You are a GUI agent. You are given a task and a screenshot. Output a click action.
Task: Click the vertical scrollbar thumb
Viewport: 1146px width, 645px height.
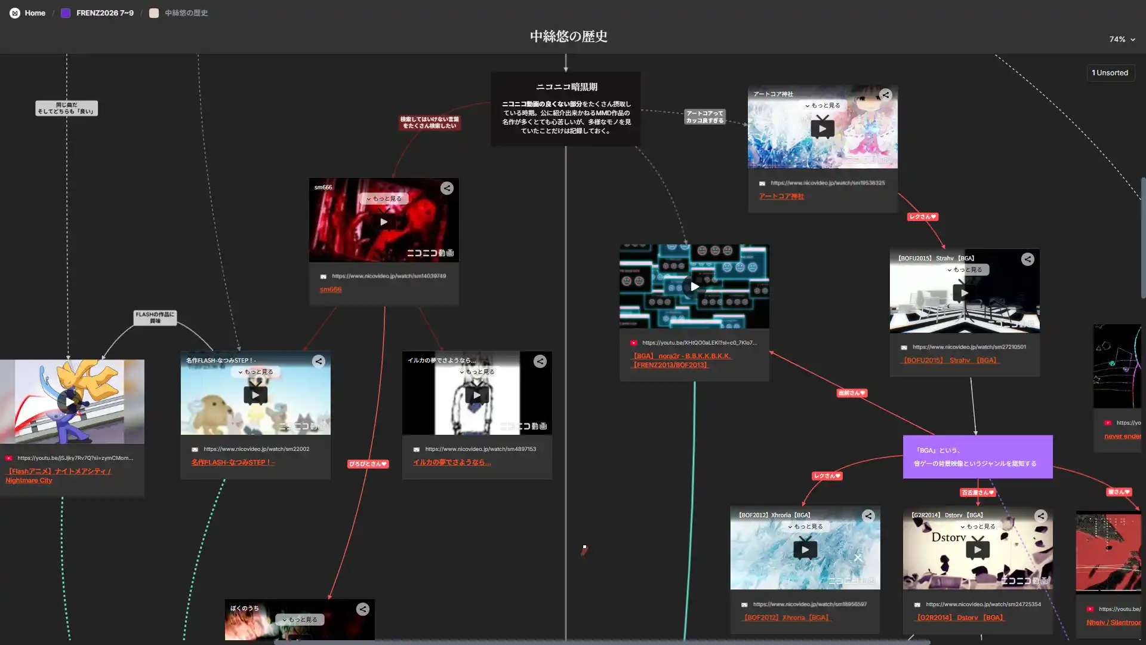click(1143, 238)
